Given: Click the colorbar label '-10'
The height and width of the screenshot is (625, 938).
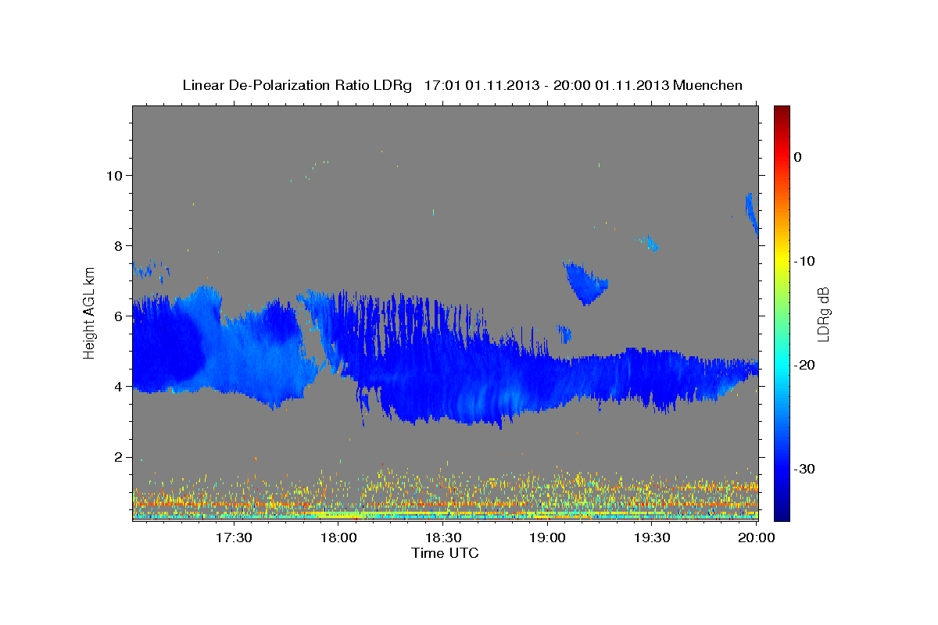Looking at the screenshot, I should tap(804, 261).
